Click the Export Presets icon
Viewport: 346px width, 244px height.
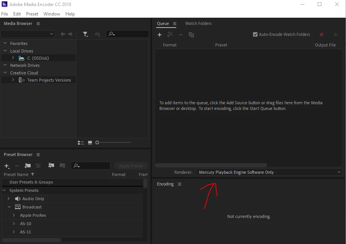[x=63, y=165]
